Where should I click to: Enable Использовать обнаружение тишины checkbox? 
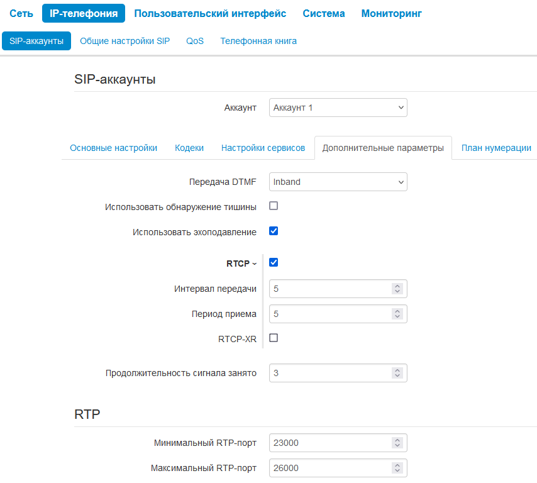(x=274, y=206)
